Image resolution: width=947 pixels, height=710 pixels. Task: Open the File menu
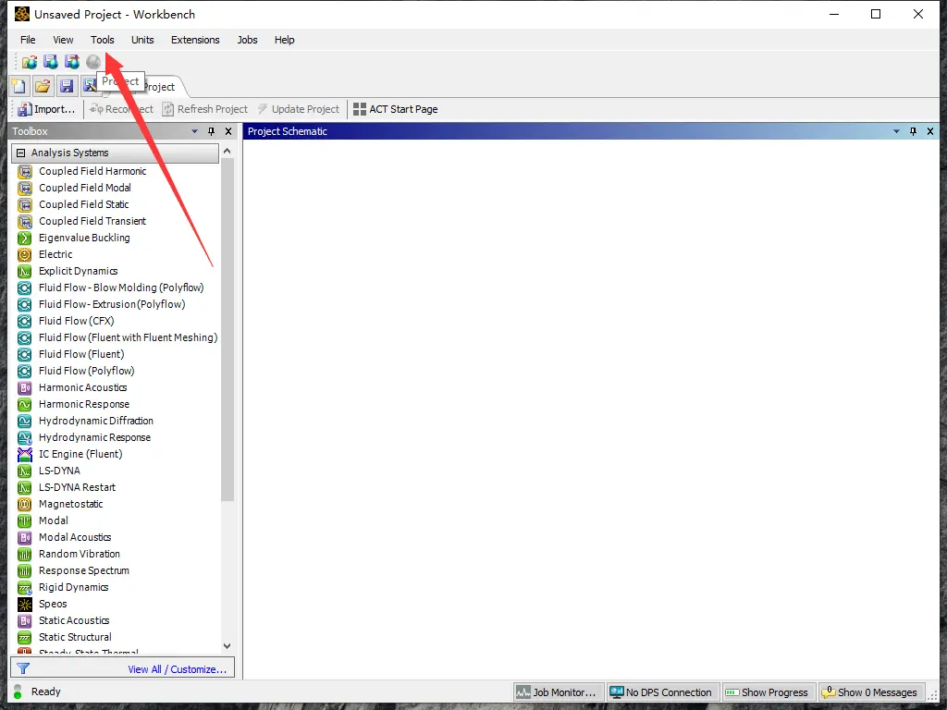(x=28, y=40)
